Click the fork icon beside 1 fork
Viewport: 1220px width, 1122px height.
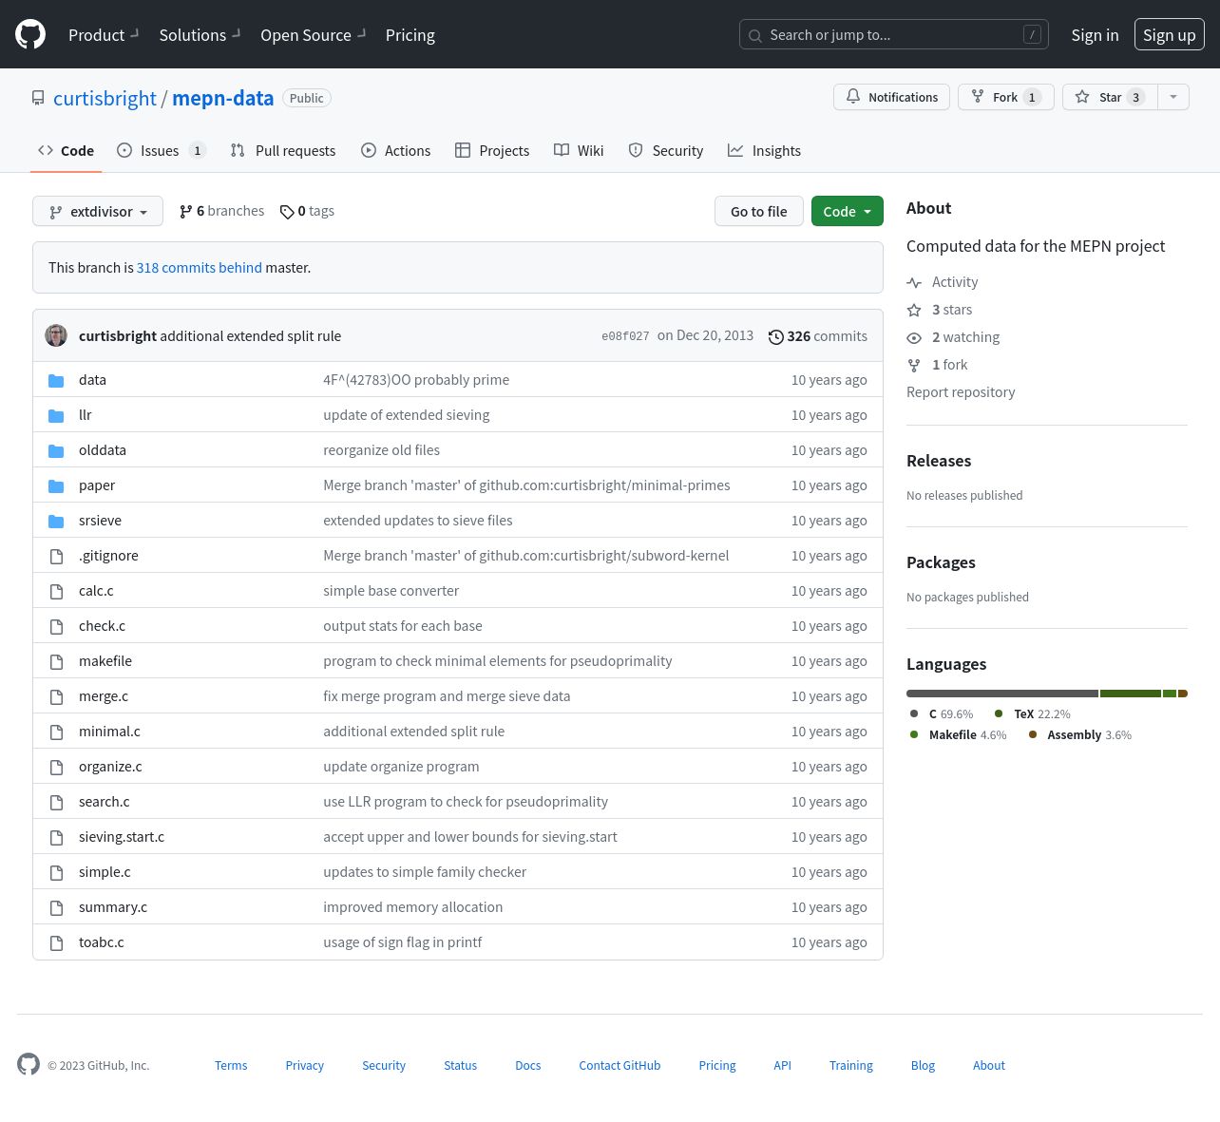point(914,365)
